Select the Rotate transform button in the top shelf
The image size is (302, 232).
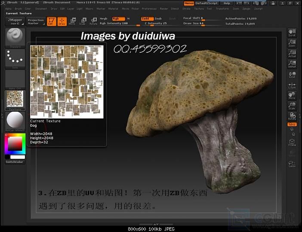[93, 21]
